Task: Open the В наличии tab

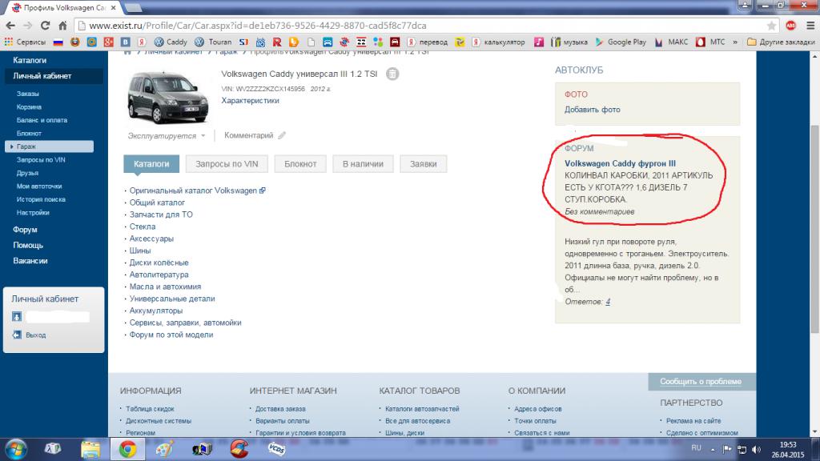Action: (x=363, y=163)
